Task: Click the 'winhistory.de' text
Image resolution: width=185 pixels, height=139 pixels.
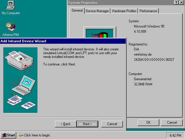Action: pyautogui.click(x=143, y=54)
